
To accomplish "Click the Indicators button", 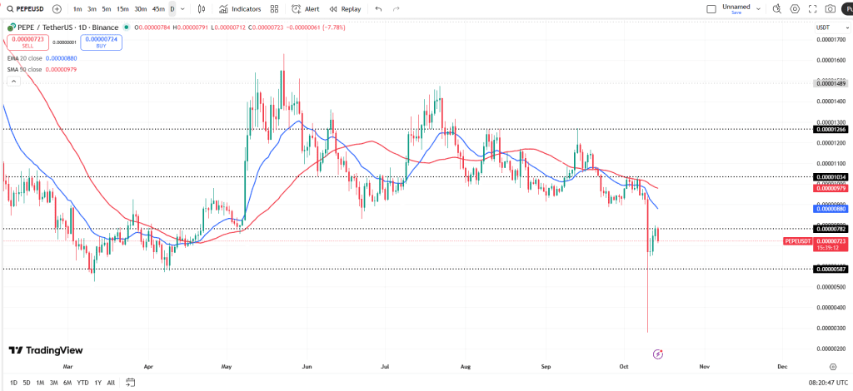I will click(x=240, y=9).
